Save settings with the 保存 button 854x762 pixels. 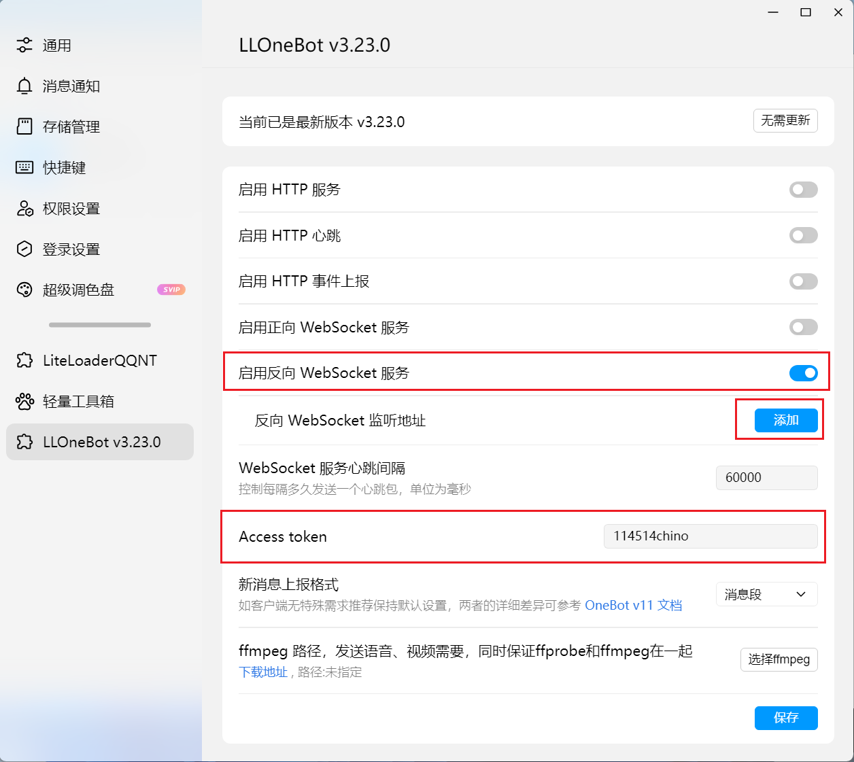tap(786, 718)
